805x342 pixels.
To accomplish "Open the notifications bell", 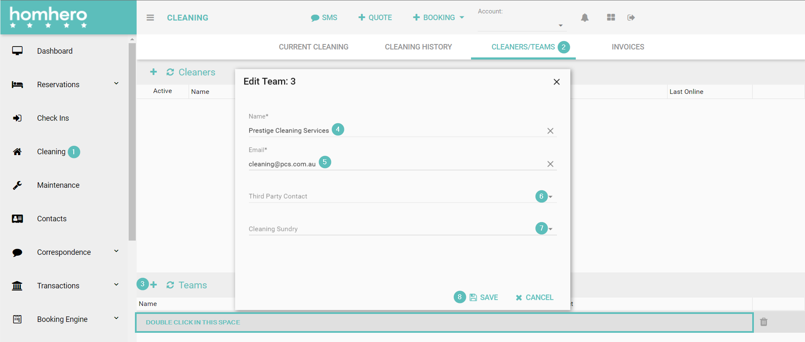I will click(585, 18).
